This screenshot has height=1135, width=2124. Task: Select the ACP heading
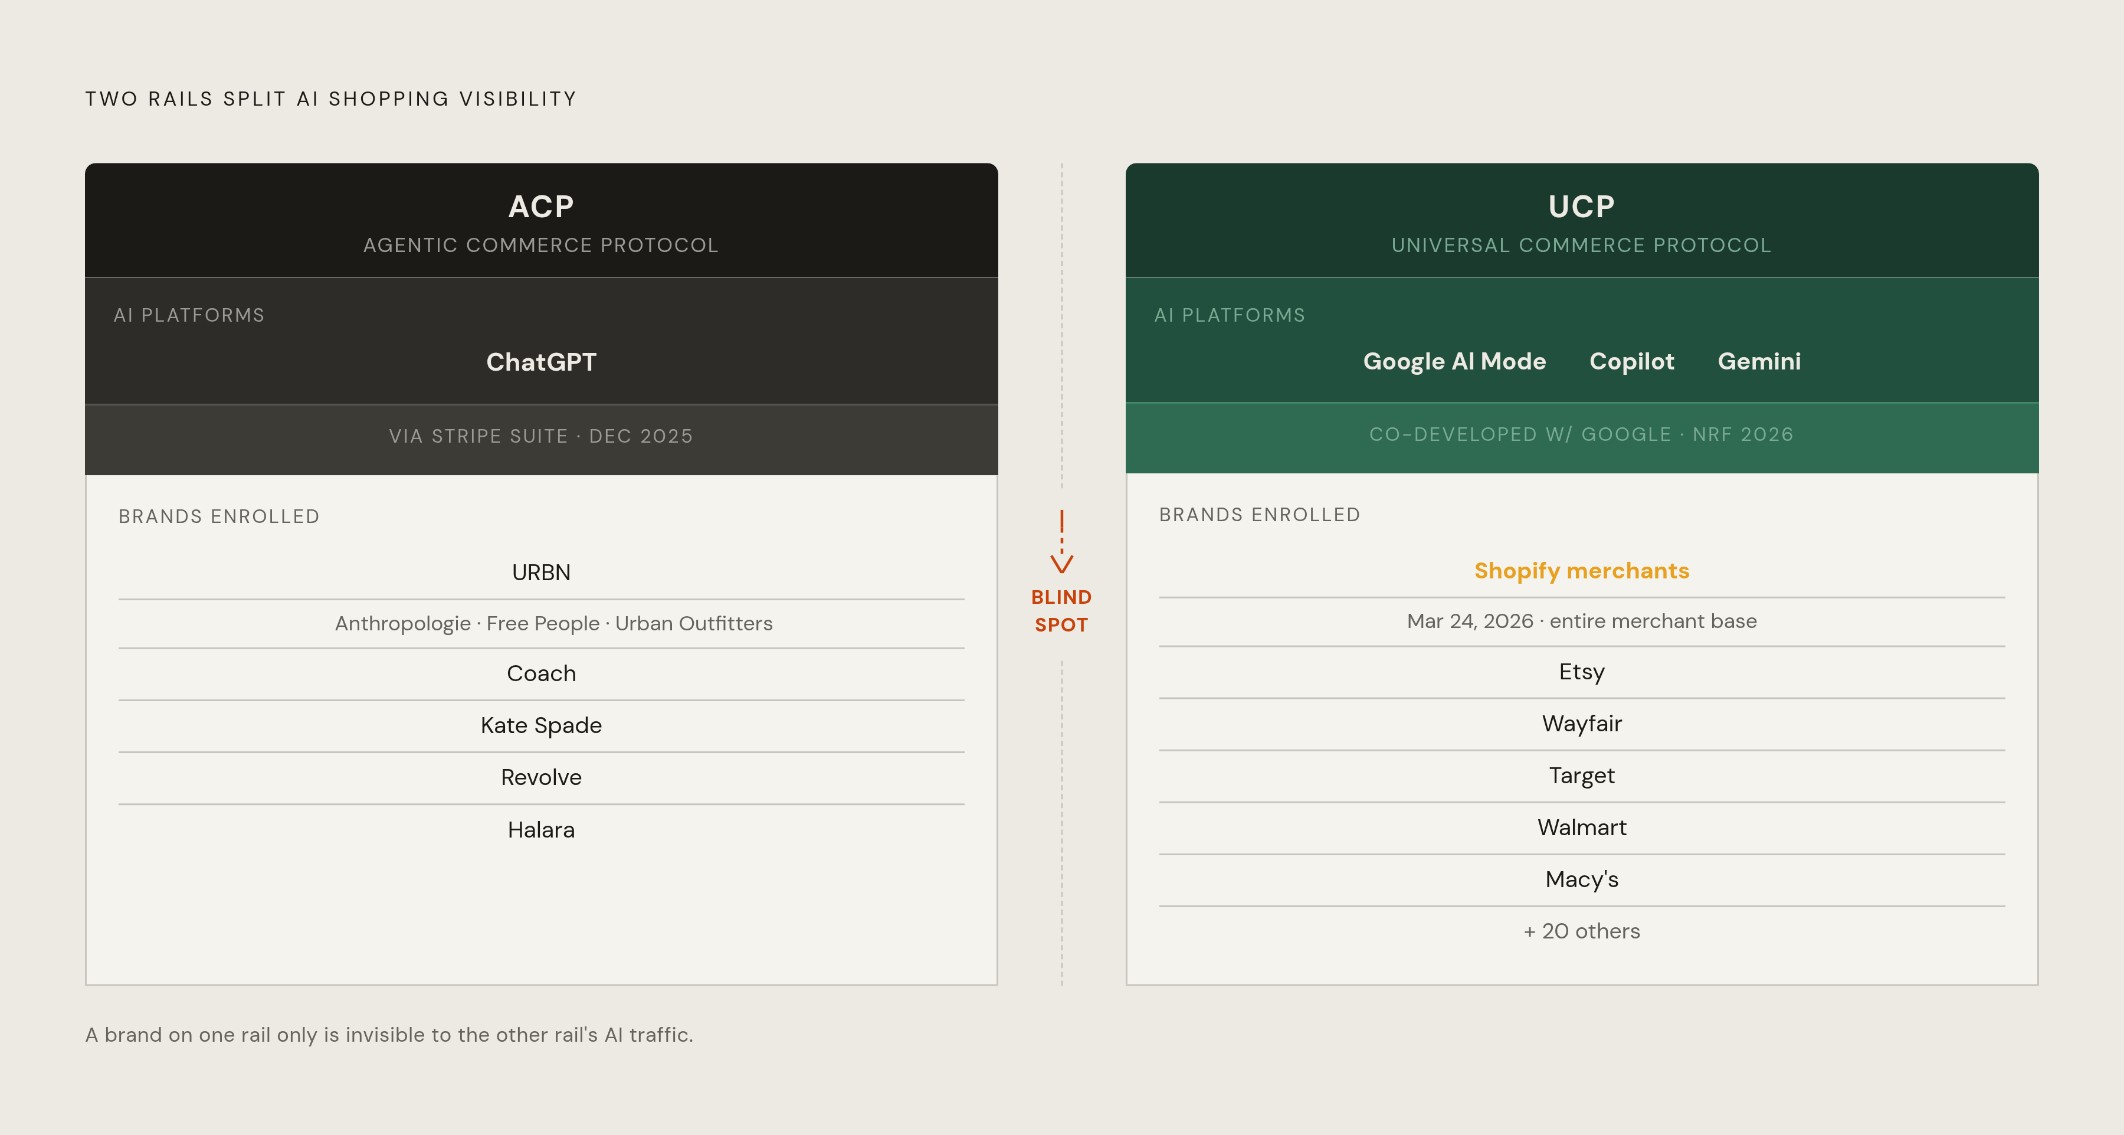(541, 206)
